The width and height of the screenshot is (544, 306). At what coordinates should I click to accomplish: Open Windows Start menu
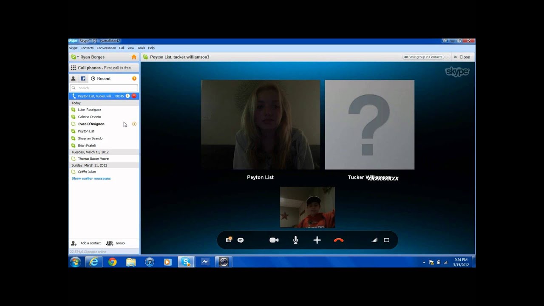click(75, 262)
